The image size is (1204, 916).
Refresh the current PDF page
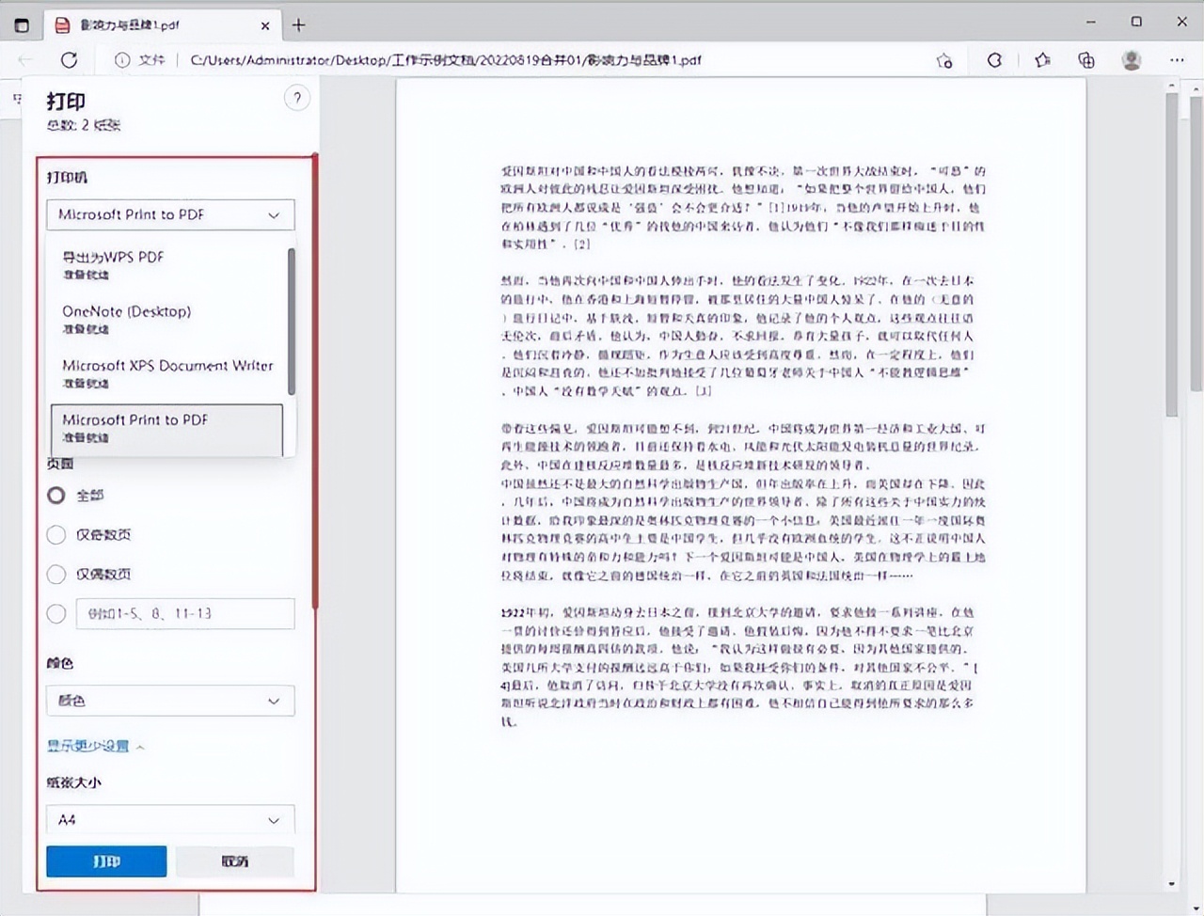(69, 59)
